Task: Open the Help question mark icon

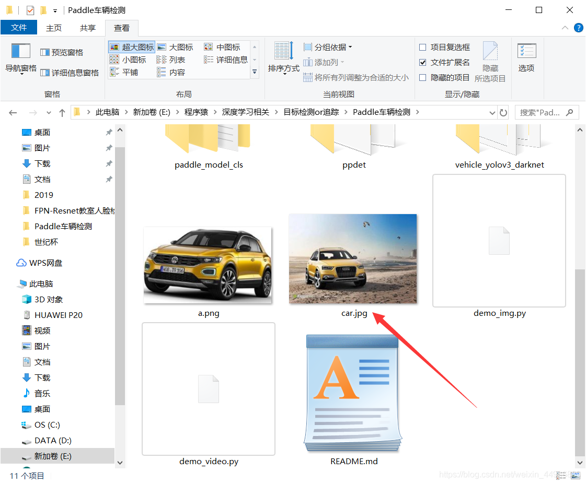Action: click(579, 28)
